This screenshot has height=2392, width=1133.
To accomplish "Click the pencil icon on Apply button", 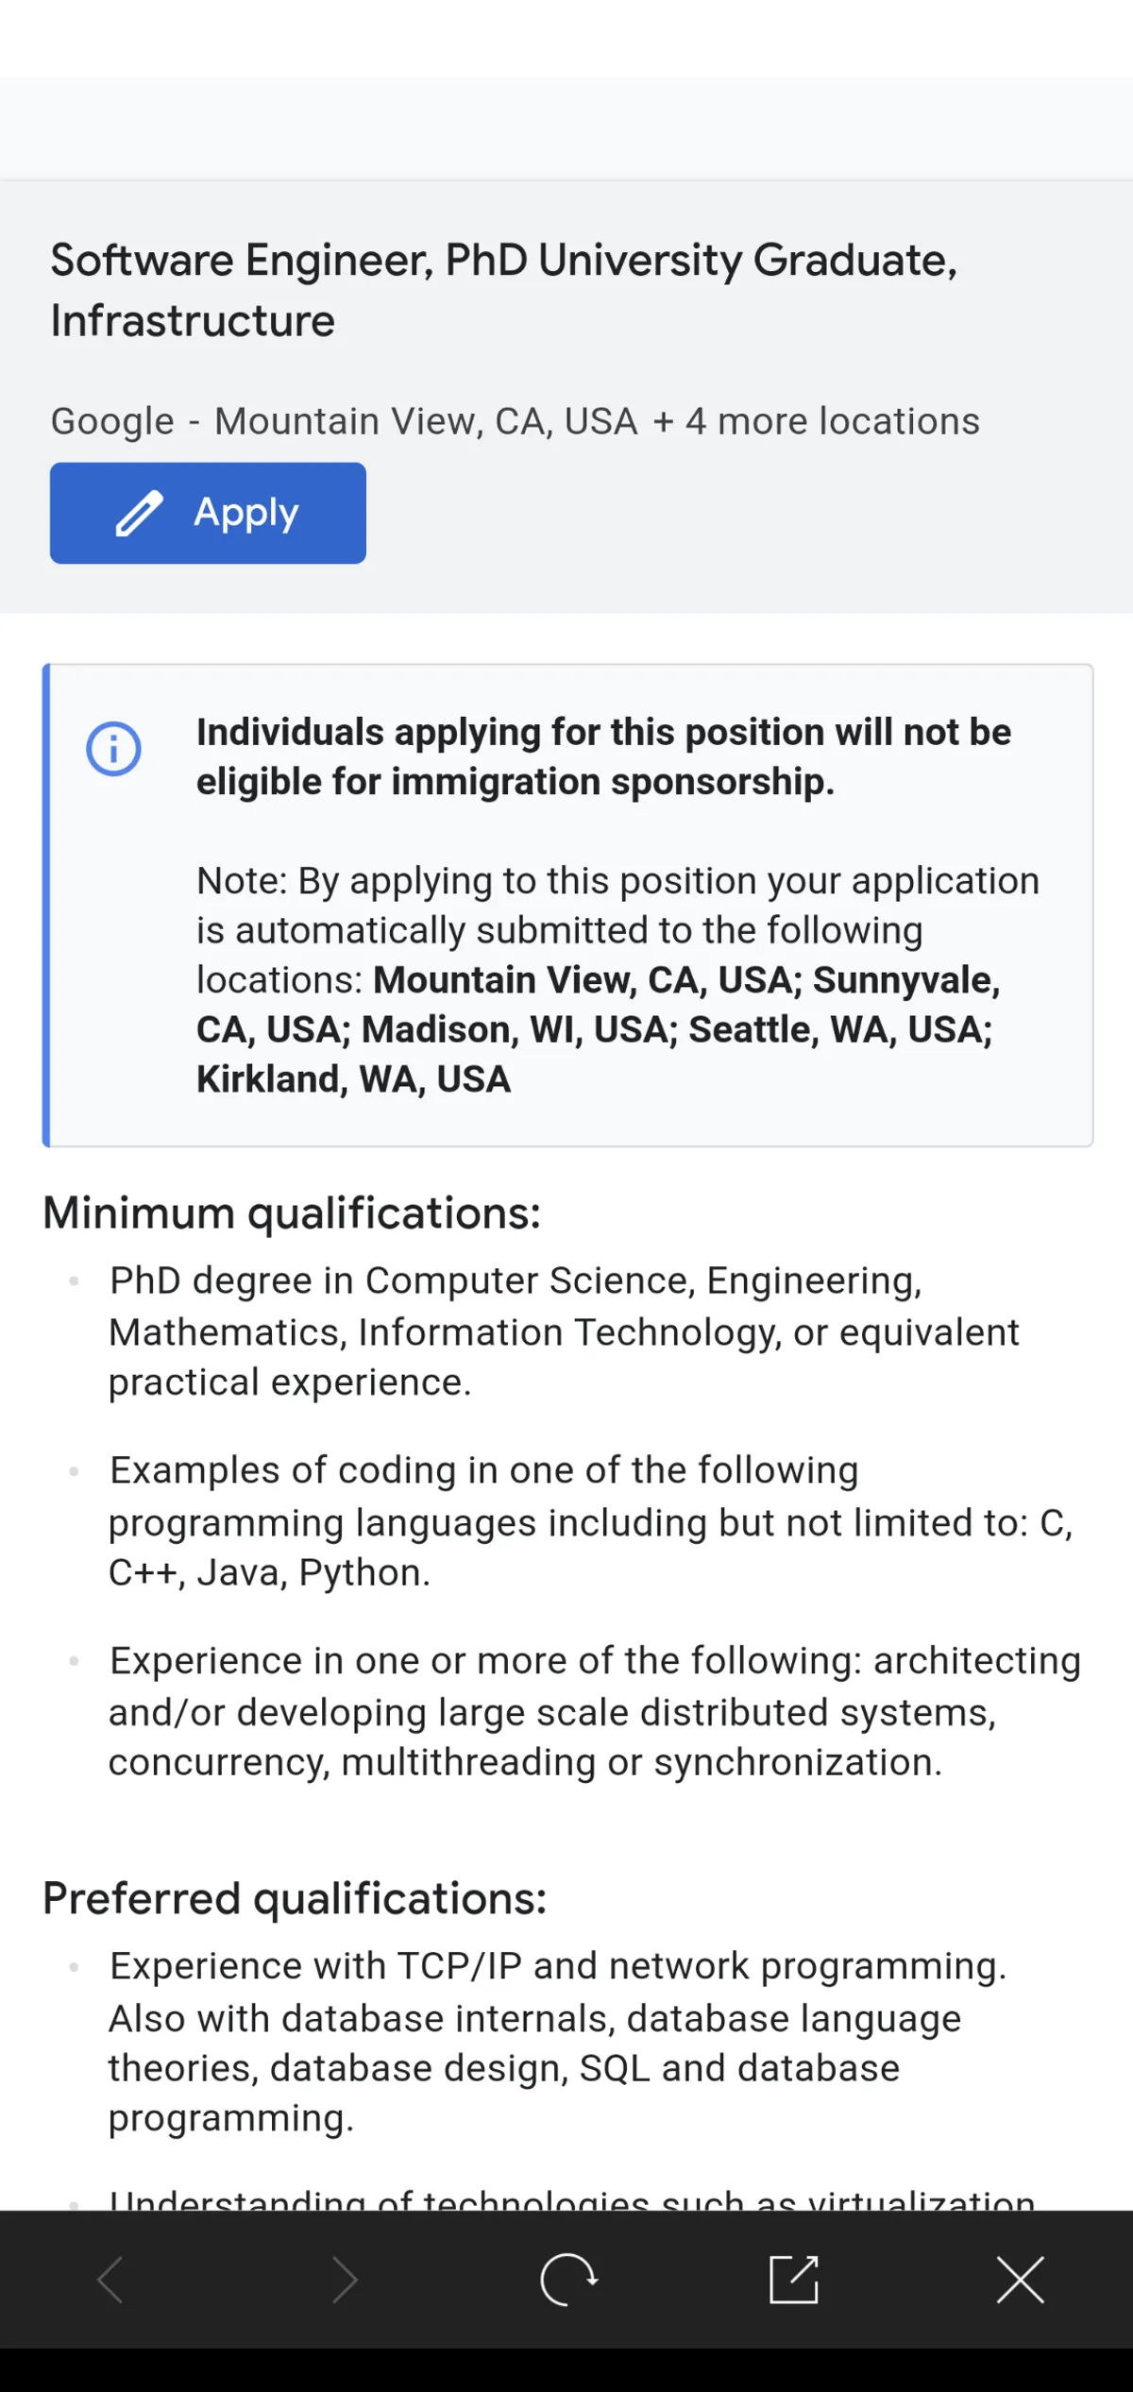I will pyautogui.click(x=139, y=514).
